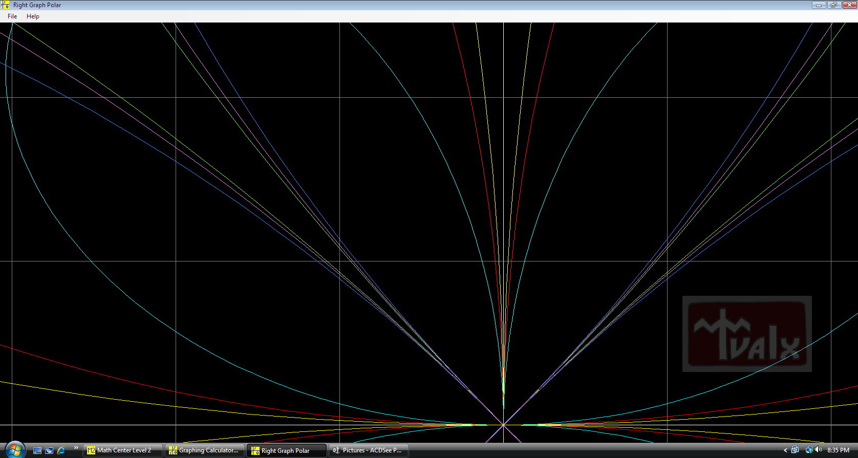The width and height of the screenshot is (858, 458).
Task: Restore down the Right Graph Polar window
Action: coord(833,5)
